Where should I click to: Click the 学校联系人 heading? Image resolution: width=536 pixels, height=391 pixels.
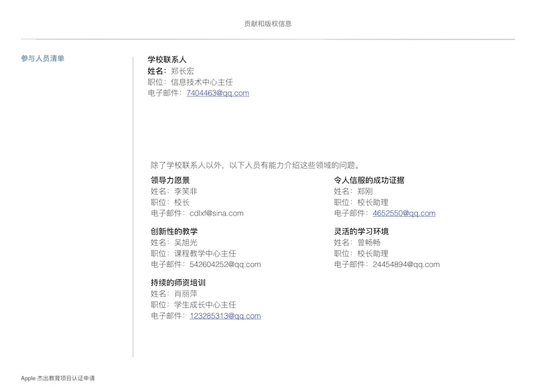[x=167, y=60]
